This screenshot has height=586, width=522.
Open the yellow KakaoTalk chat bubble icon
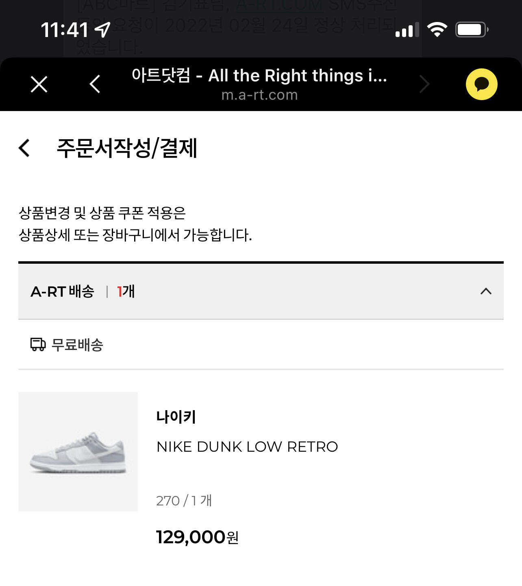481,84
